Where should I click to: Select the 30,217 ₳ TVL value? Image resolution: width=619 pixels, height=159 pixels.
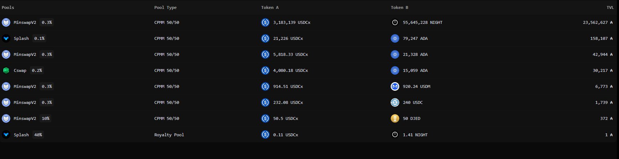[603, 70]
